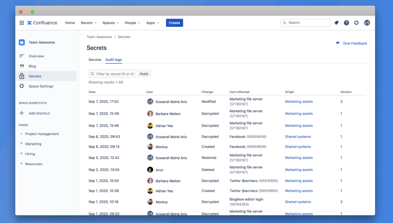Open the app switcher grid icon
This screenshot has height=223, width=393.
22,23
